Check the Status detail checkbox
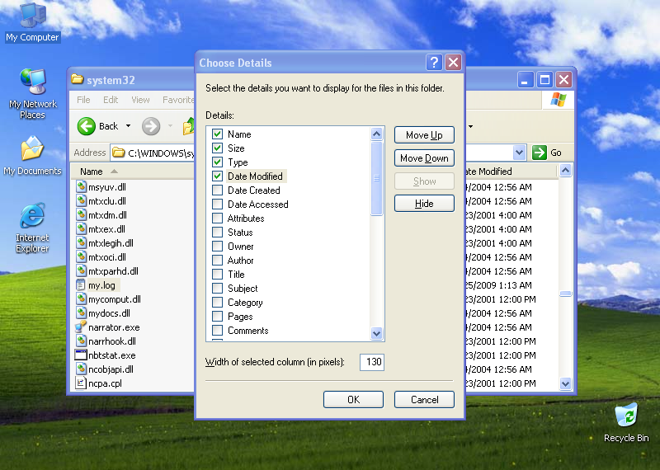The width and height of the screenshot is (660, 470). [217, 233]
